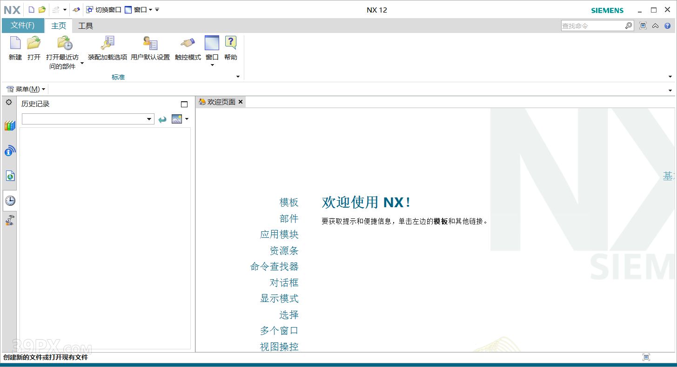Viewport: 677px width, 367px height.
Task: Open the library books icon in resource bar
Action: (x=10, y=125)
